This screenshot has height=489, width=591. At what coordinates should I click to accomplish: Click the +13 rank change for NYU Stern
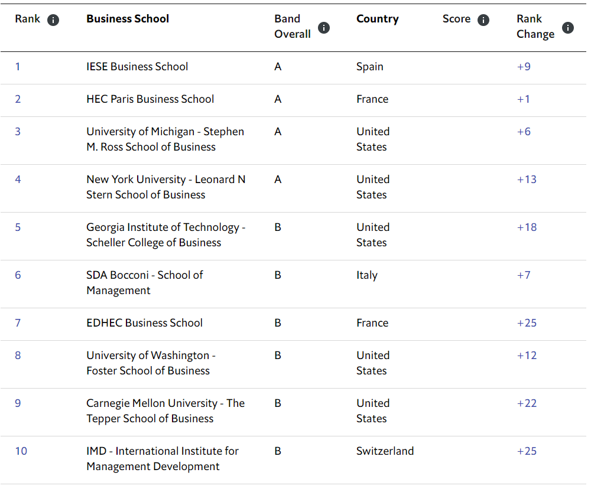click(527, 180)
